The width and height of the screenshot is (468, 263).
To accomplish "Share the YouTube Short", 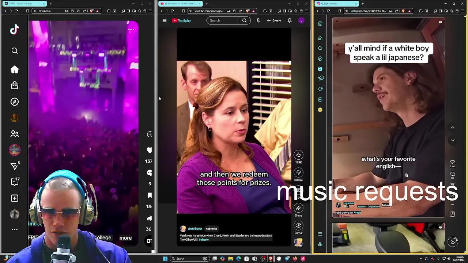I will pyautogui.click(x=298, y=208).
